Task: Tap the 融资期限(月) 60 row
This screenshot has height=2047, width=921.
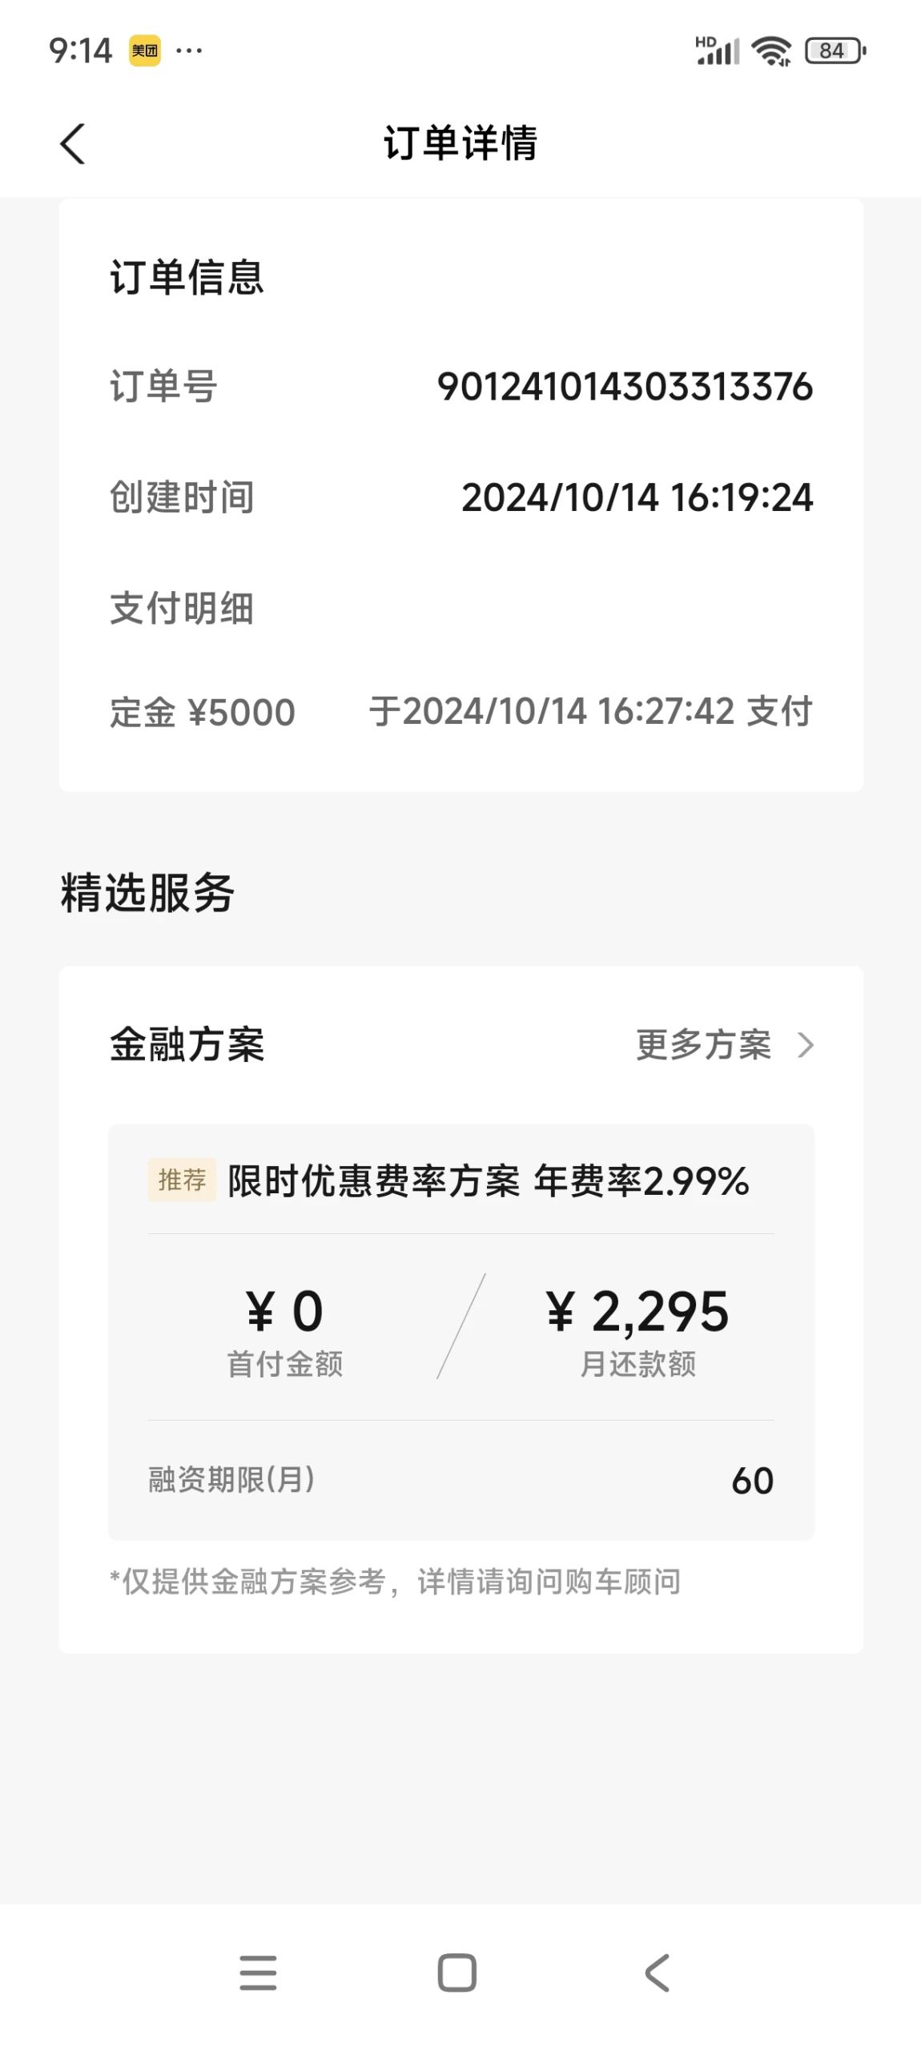Action: [461, 1480]
